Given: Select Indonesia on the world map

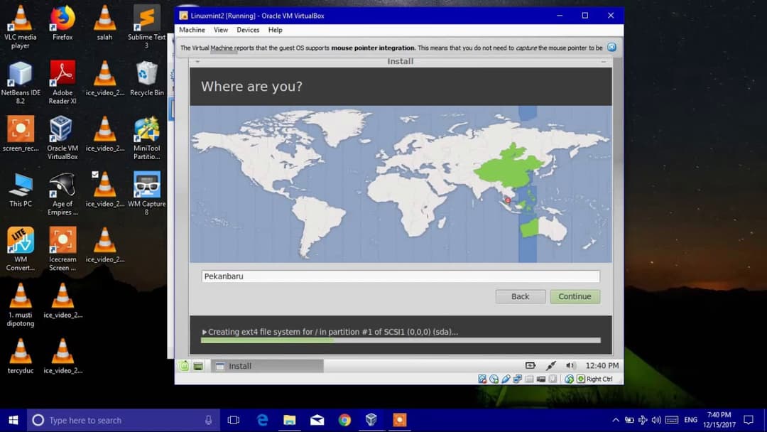Looking at the screenshot, I should (x=506, y=201).
